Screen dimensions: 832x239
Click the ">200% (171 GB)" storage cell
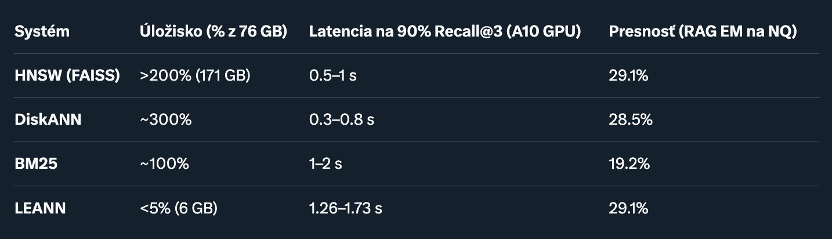195,75
